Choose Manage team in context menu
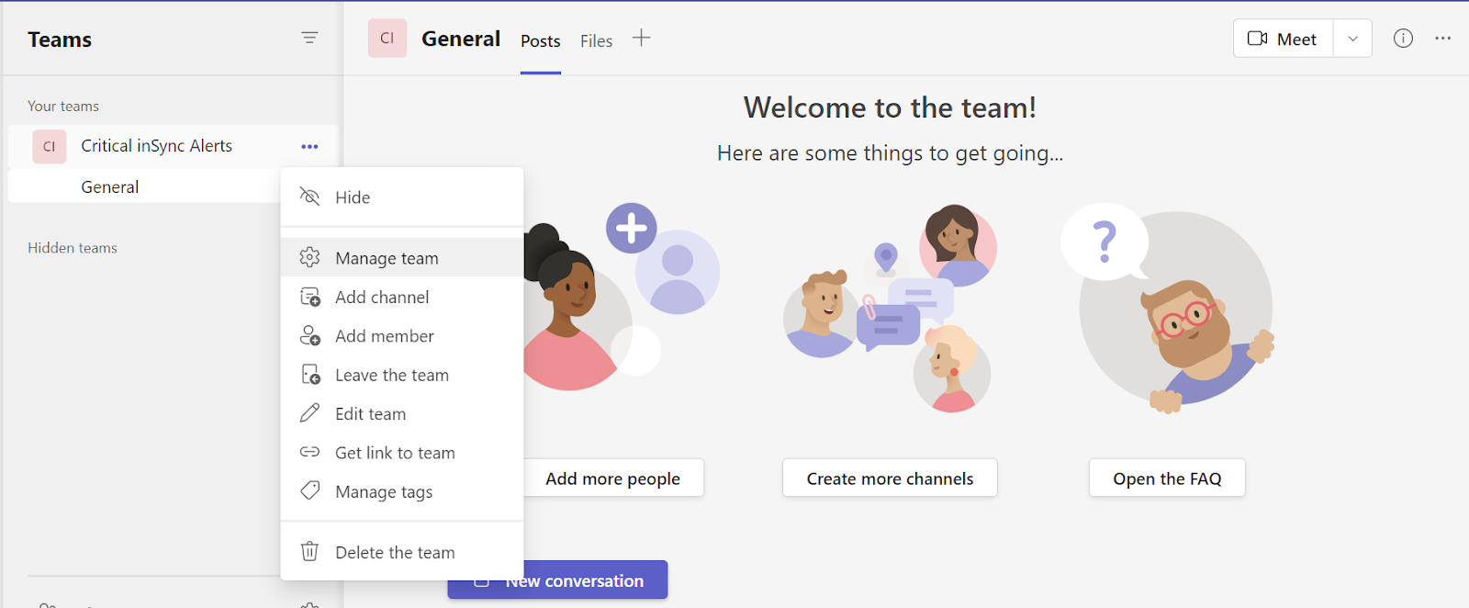 click(402, 258)
